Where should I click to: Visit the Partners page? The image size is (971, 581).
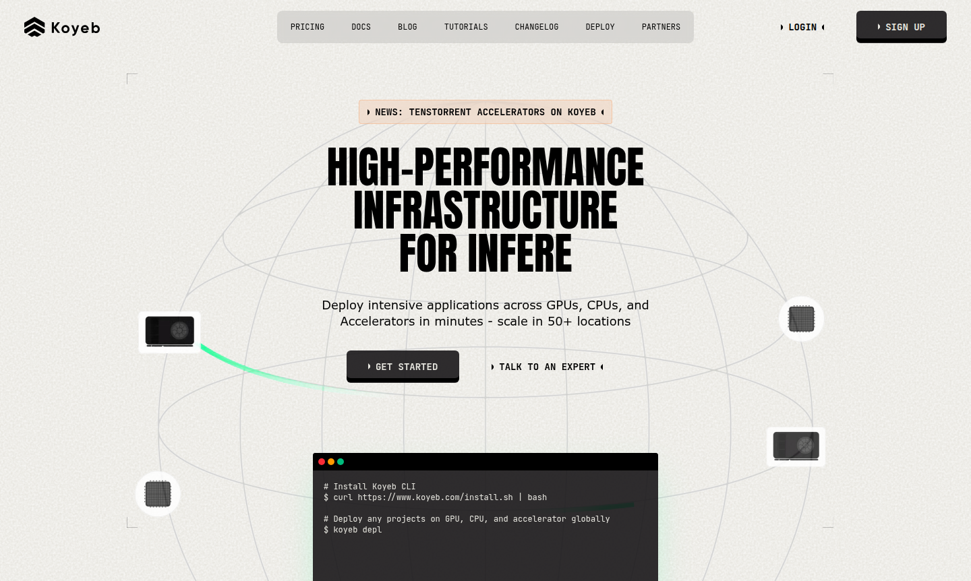(x=661, y=27)
